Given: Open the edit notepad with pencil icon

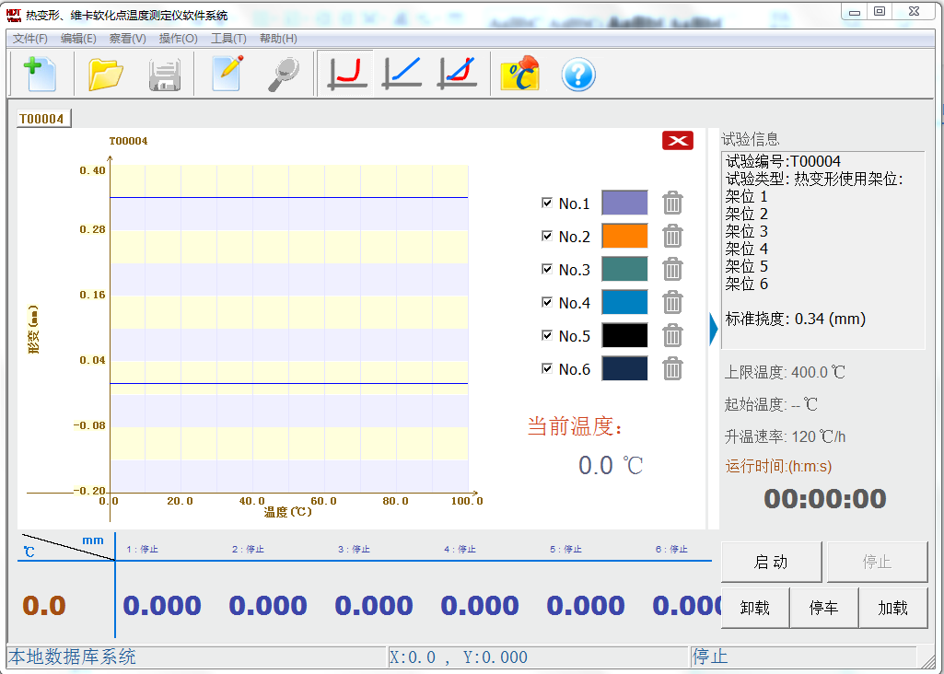Looking at the screenshot, I should click(227, 74).
